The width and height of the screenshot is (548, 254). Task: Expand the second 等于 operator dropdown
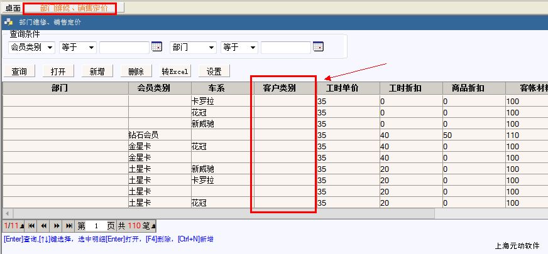point(253,48)
